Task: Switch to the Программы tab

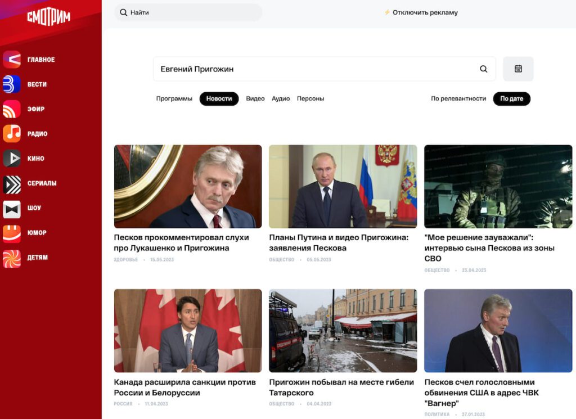Action: coord(174,99)
